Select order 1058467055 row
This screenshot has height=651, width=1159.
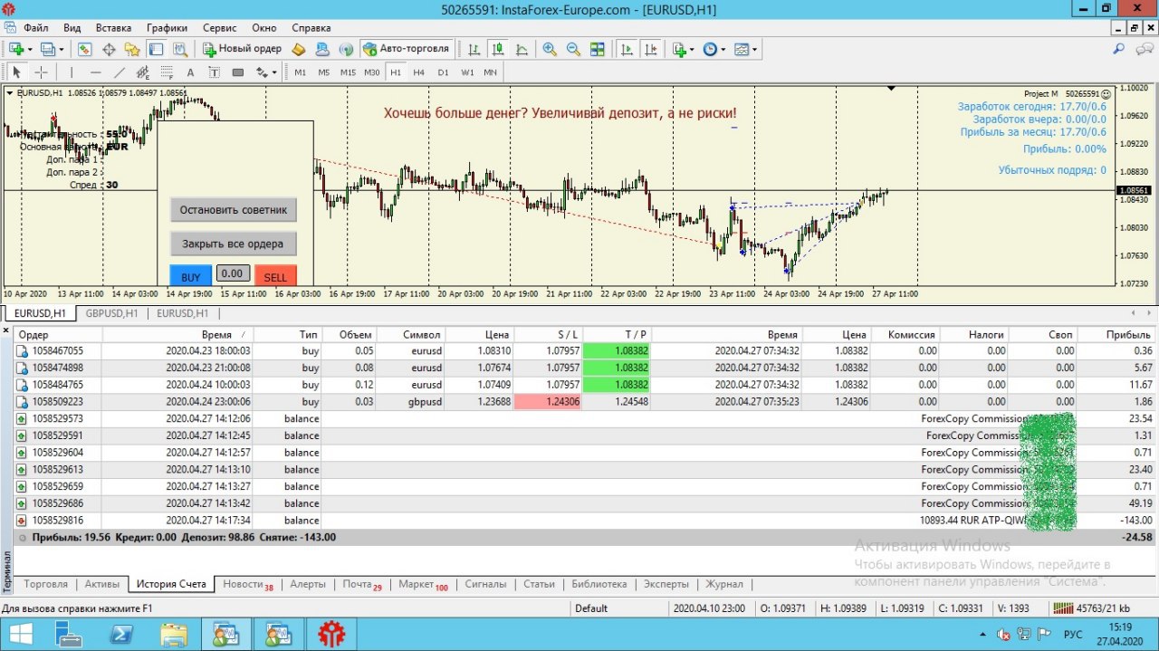tap(585, 350)
